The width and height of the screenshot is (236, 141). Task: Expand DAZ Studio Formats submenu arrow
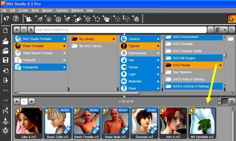(x=64, y=39)
